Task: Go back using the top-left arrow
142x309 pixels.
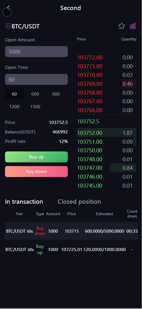Action: (x=8, y=8)
